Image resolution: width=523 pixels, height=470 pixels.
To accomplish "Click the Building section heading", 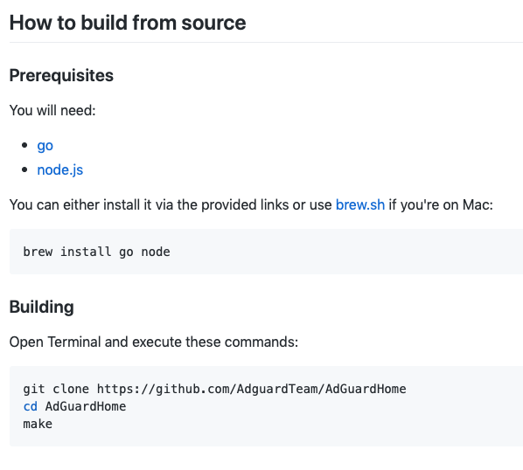I will coord(42,307).
